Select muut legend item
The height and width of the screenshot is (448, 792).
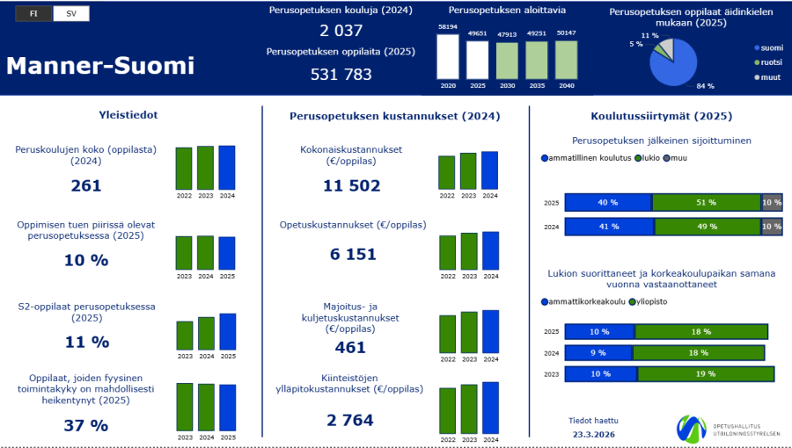[x=767, y=77]
